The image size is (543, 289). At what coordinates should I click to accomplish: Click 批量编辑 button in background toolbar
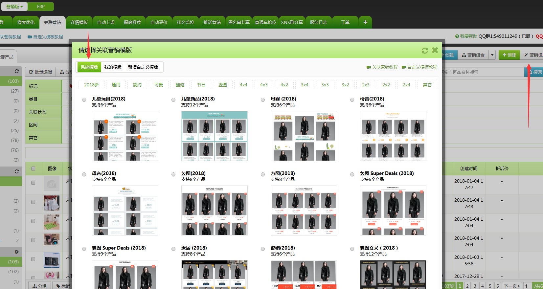tap(41, 72)
